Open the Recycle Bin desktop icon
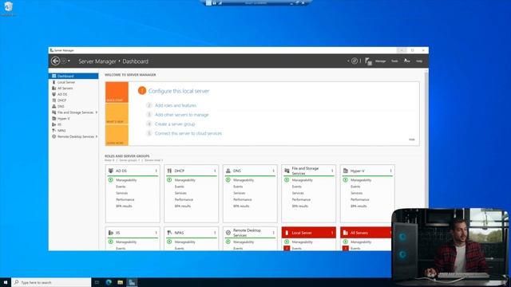 tap(8, 9)
